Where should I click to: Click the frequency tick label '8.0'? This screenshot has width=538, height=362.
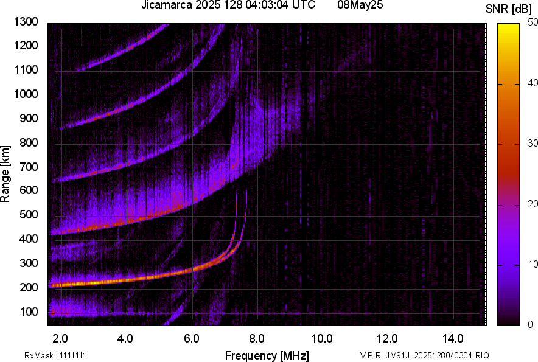257,339
